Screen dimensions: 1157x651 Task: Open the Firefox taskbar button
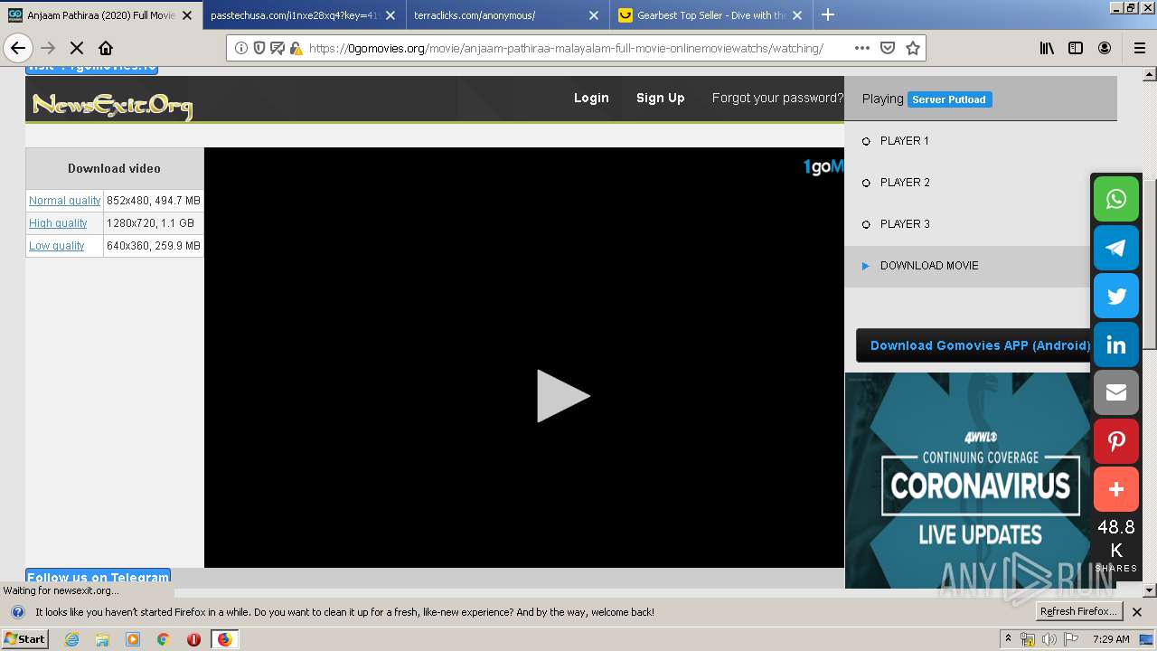point(224,639)
